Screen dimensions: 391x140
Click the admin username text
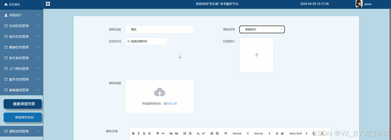click(368, 4)
